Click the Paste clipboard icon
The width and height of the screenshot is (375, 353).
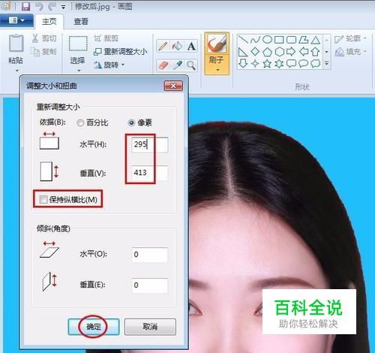click(16, 44)
